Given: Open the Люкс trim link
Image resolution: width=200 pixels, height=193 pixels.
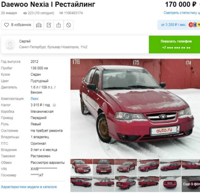Looking at the screenshot, I should (35, 99).
